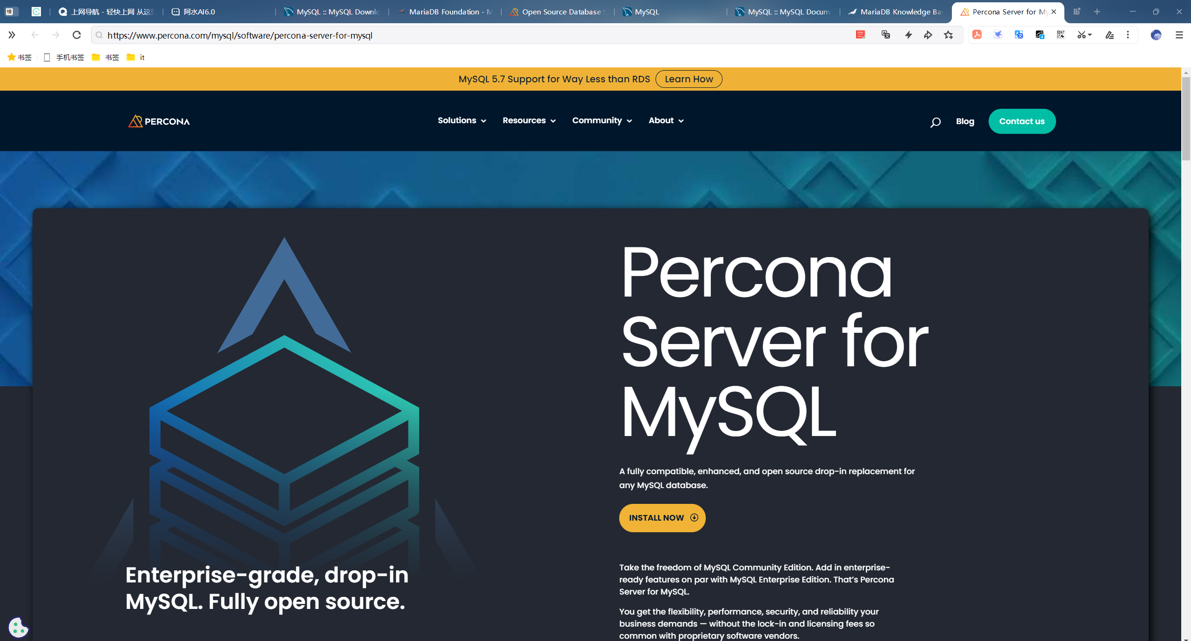Open the site search magnifier icon

coord(935,122)
